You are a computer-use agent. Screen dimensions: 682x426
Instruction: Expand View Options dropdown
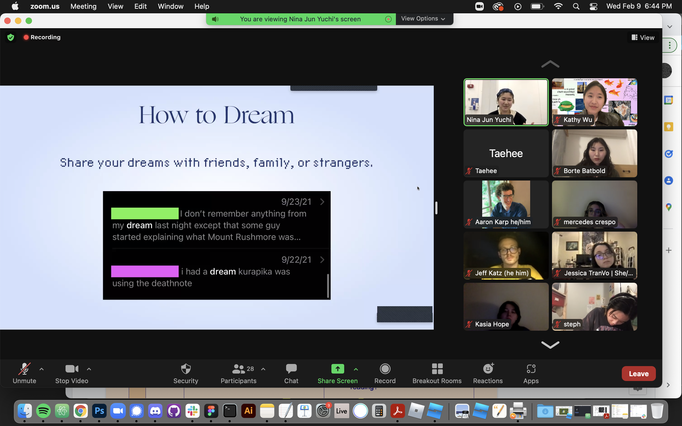click(x=424, y=19)
